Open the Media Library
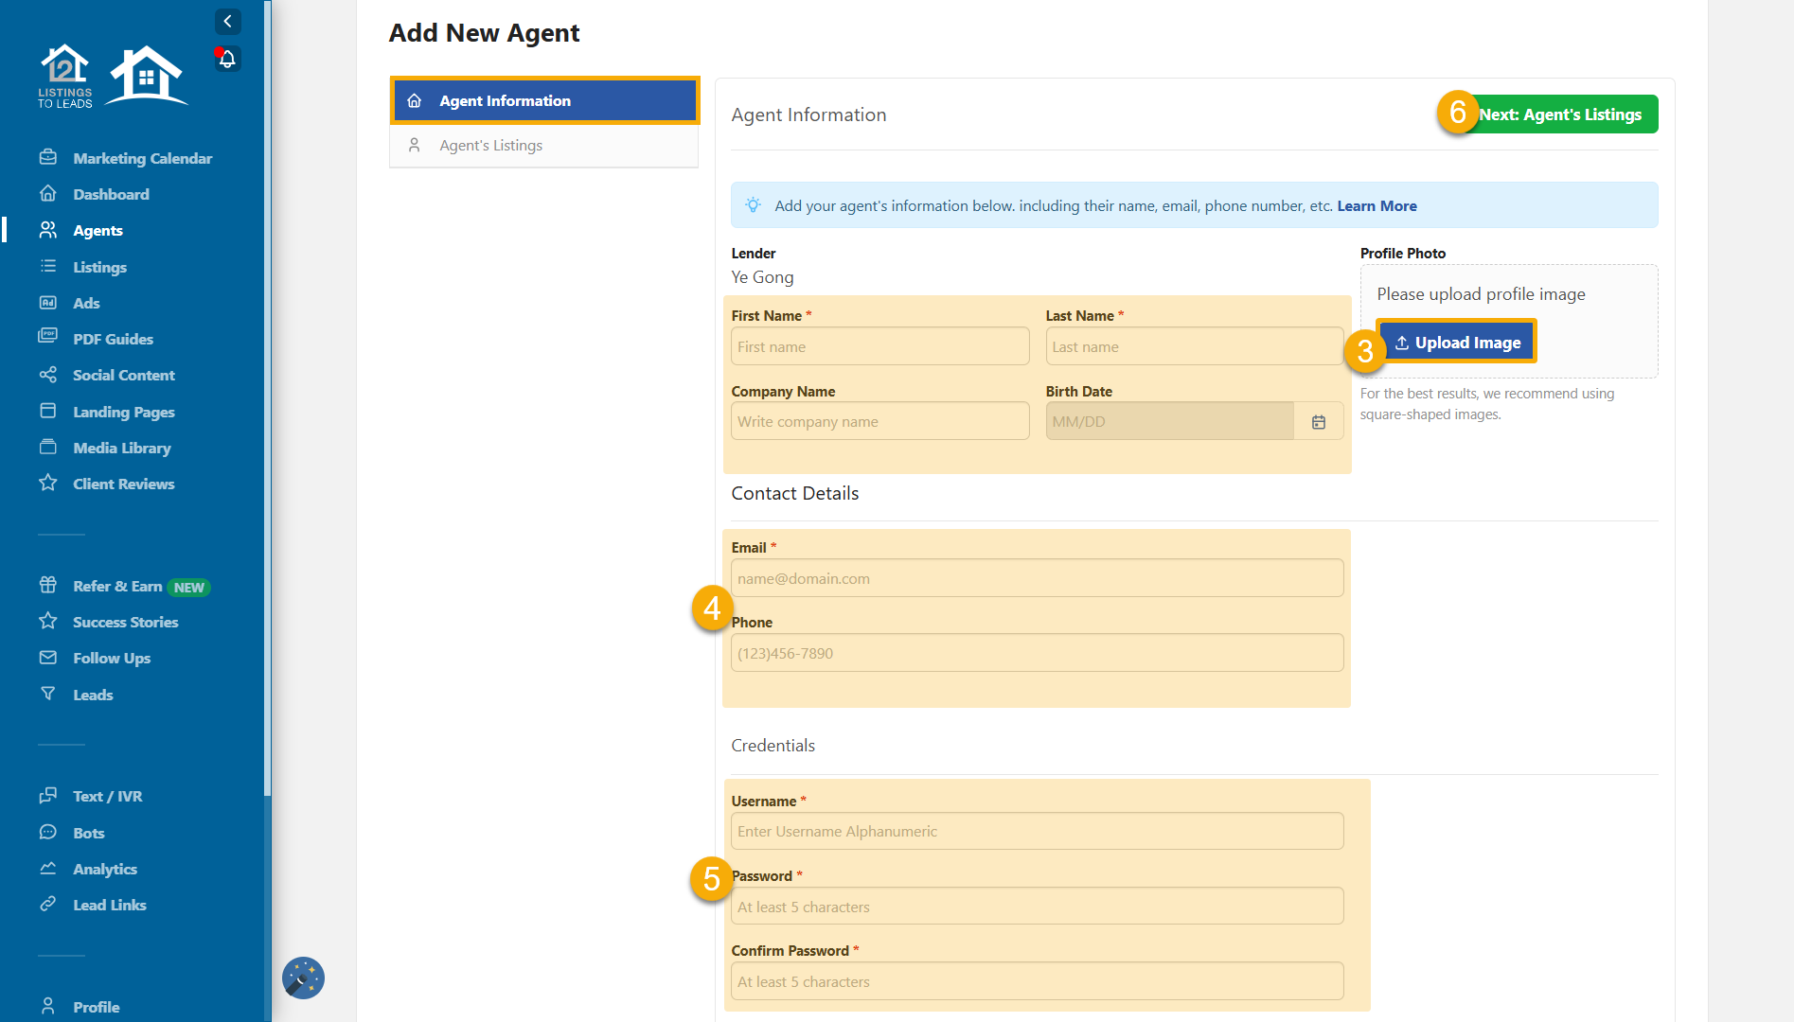The image size is (1794, 1022). (122, 448)
